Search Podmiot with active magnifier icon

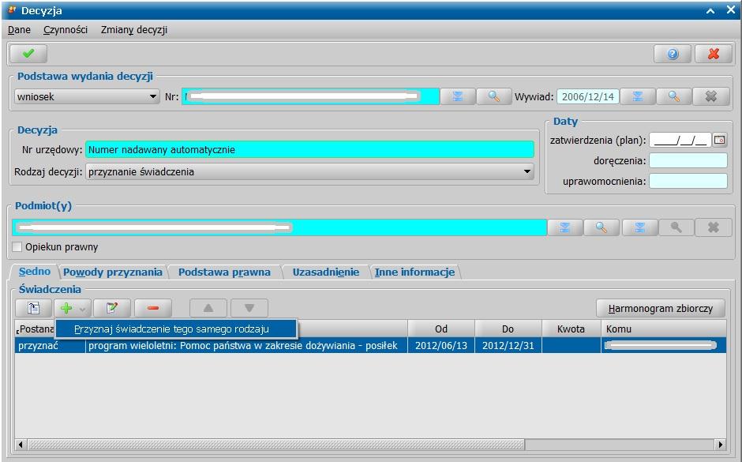601,227
